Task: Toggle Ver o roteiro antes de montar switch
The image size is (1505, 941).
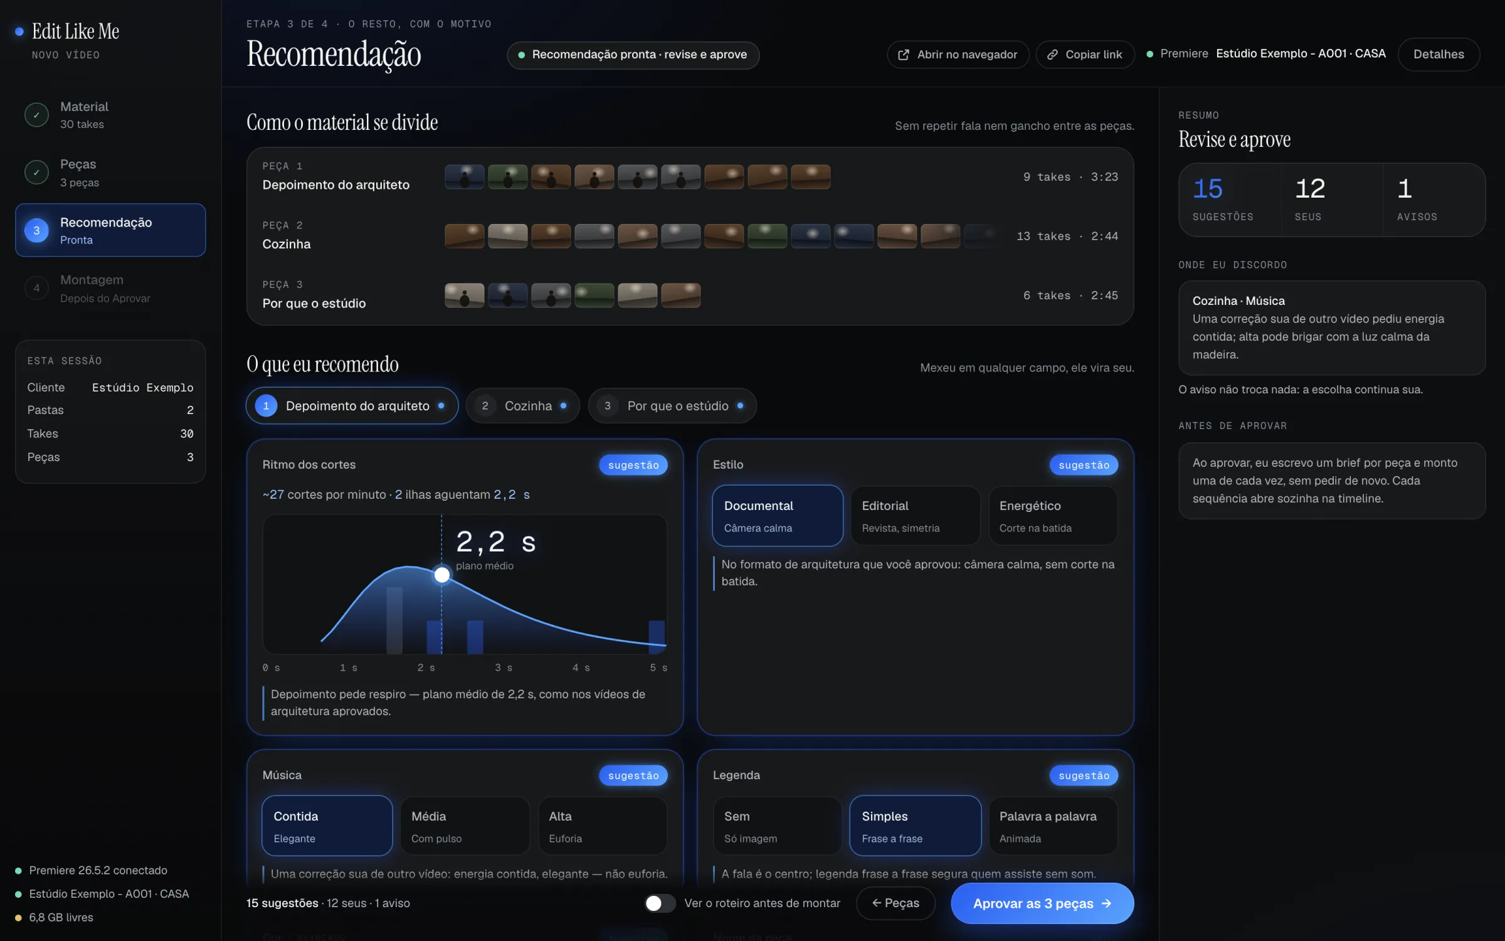Action: point(660,903)
